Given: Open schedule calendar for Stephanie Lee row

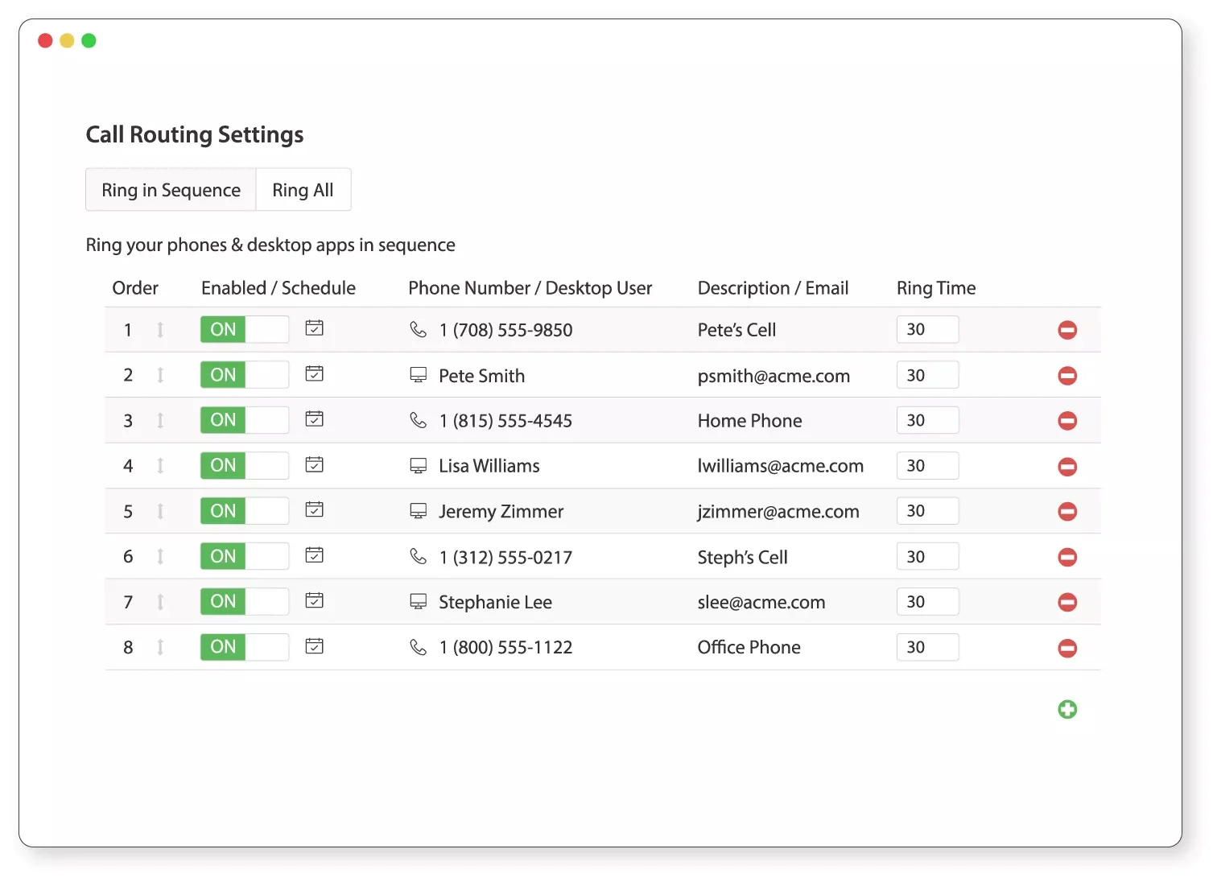Looking at the screenshot, I should (315, 600).
